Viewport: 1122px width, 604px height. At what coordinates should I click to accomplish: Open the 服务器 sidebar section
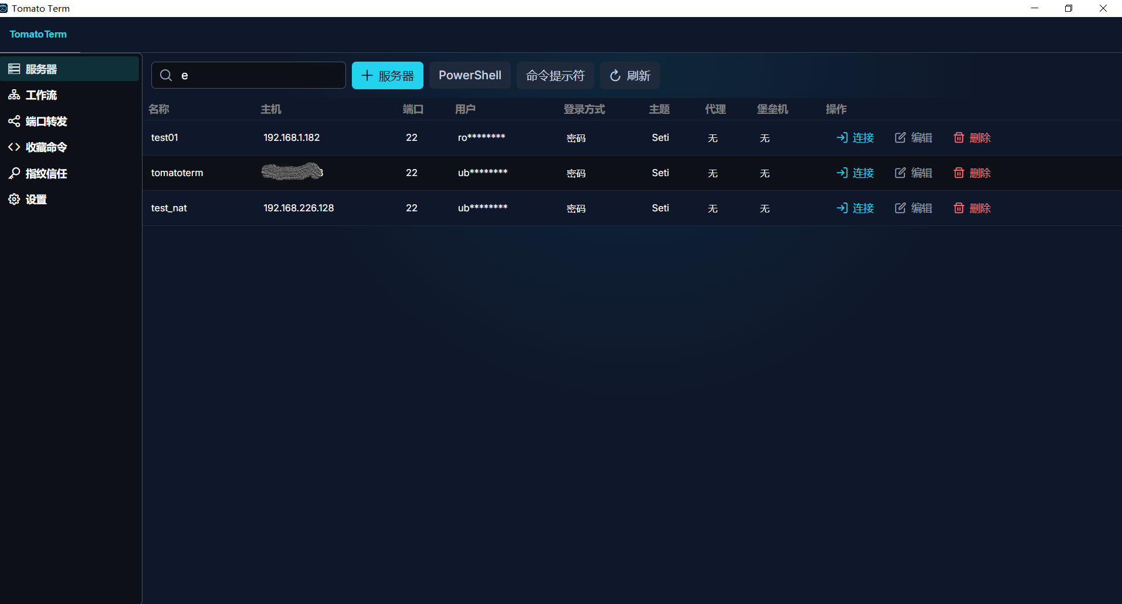[41, 69]
